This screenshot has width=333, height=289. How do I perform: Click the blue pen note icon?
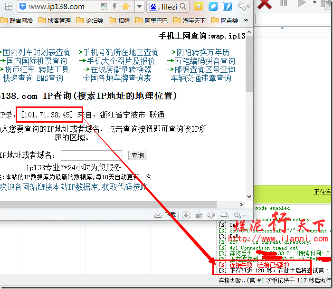click(x=227, y=7)
